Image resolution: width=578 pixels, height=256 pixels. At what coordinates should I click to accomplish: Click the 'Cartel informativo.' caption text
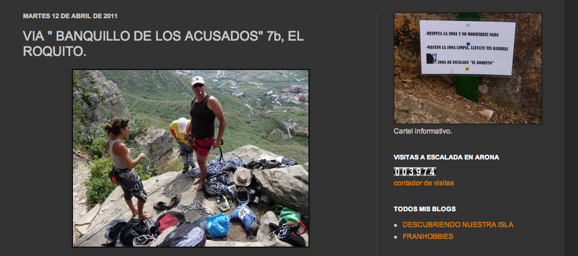coord(423,131)
